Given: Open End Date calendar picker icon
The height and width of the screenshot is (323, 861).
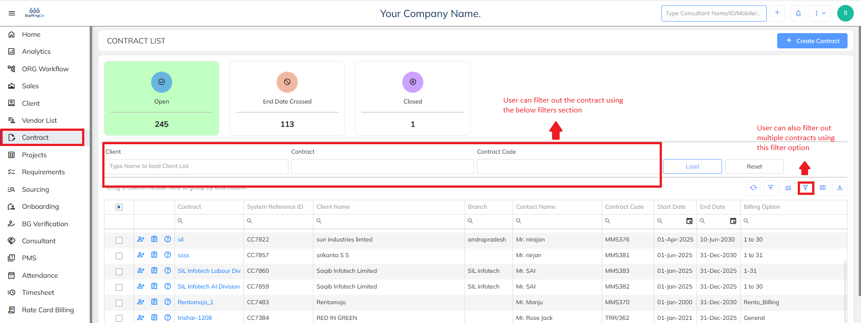Looking at the screenshot, I should pyautogui.click(x=733, y=221).
